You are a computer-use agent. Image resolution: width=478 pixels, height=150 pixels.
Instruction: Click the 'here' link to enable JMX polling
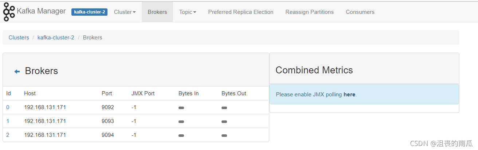coord(349,95)
